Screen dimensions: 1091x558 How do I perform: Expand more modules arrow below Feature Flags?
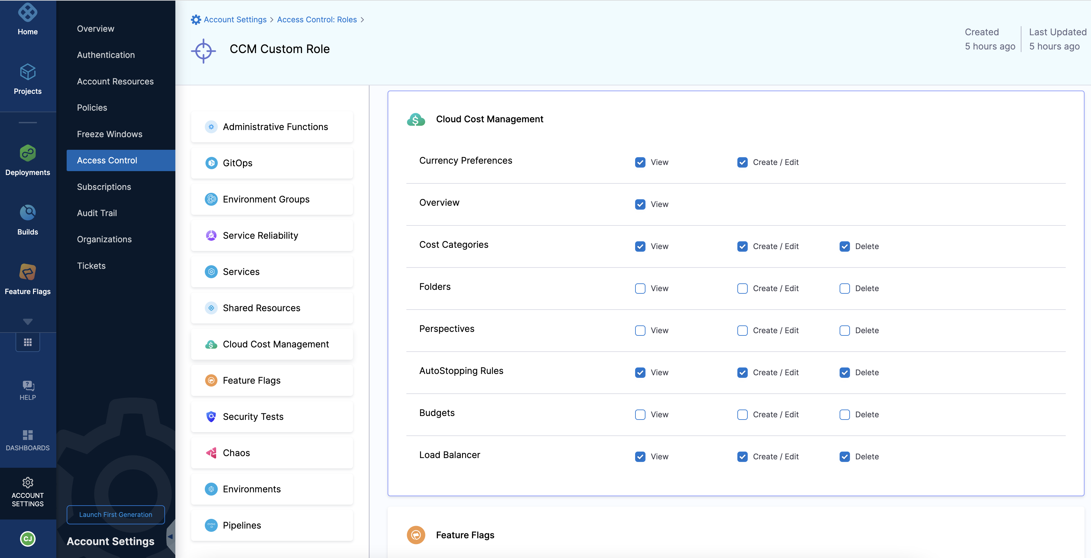coord(28,321)
